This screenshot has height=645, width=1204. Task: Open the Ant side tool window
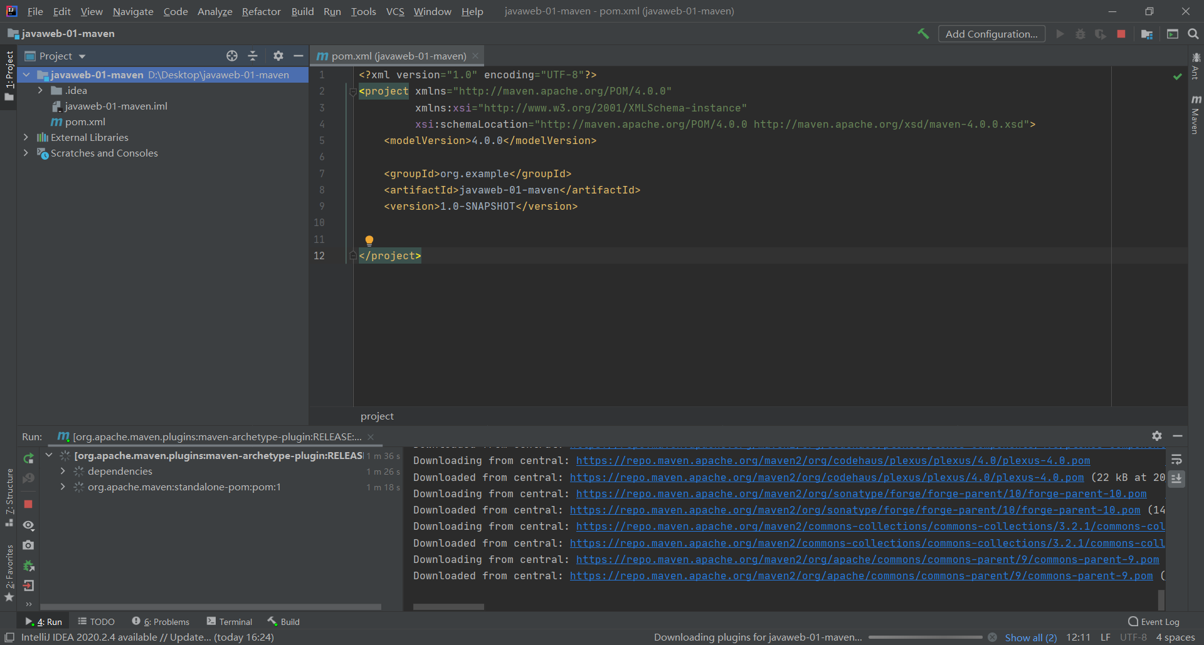pos(1196,67)
